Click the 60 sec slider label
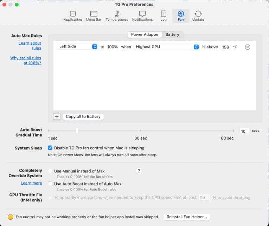This screenshot has height=226, width=269. (227, 138)
